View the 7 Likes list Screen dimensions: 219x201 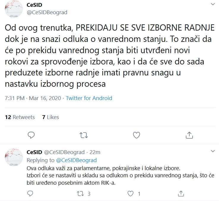[50, 117]
